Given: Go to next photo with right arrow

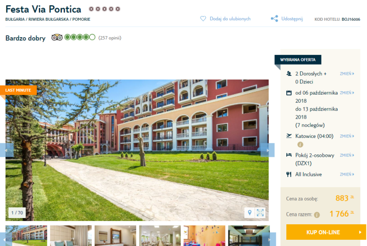Looking at the screenshot, I should click(x=268, y=150).
